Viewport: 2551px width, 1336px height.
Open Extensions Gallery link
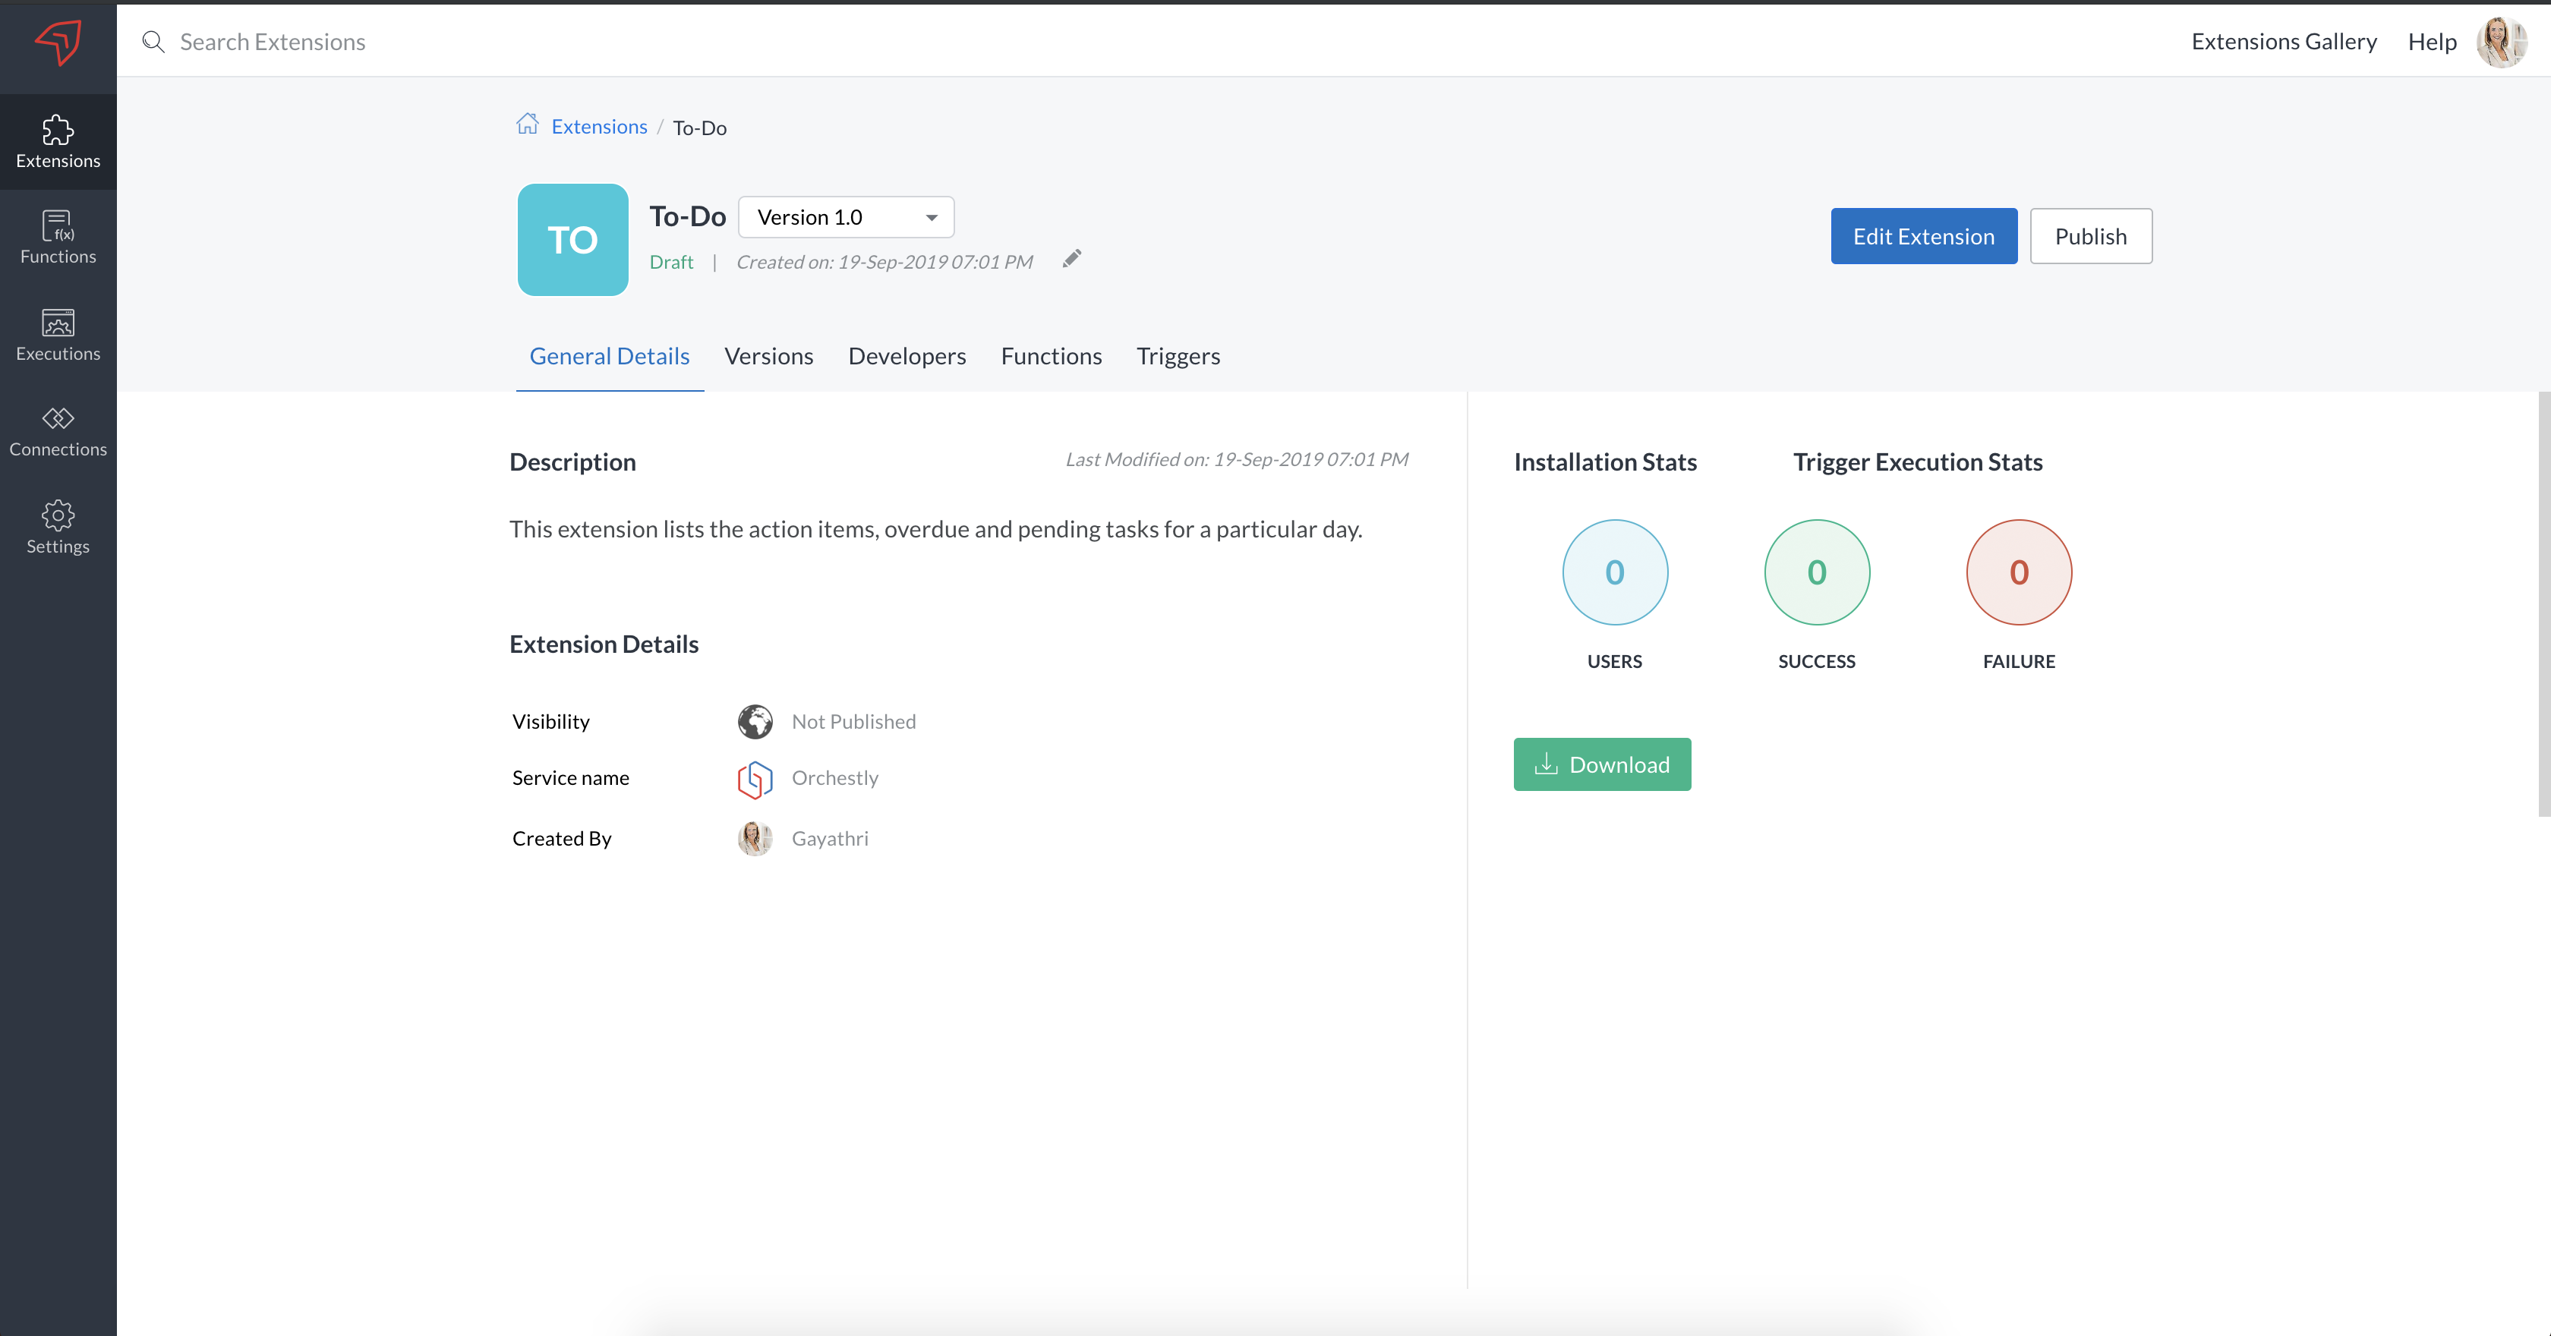(2284, 42)
